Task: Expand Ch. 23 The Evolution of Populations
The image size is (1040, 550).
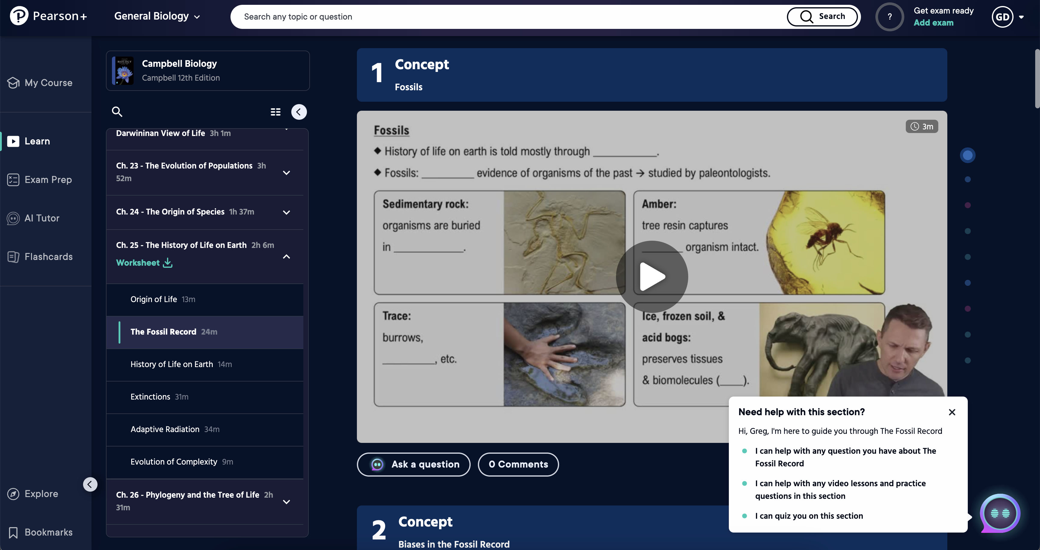Action: point(286,173)
